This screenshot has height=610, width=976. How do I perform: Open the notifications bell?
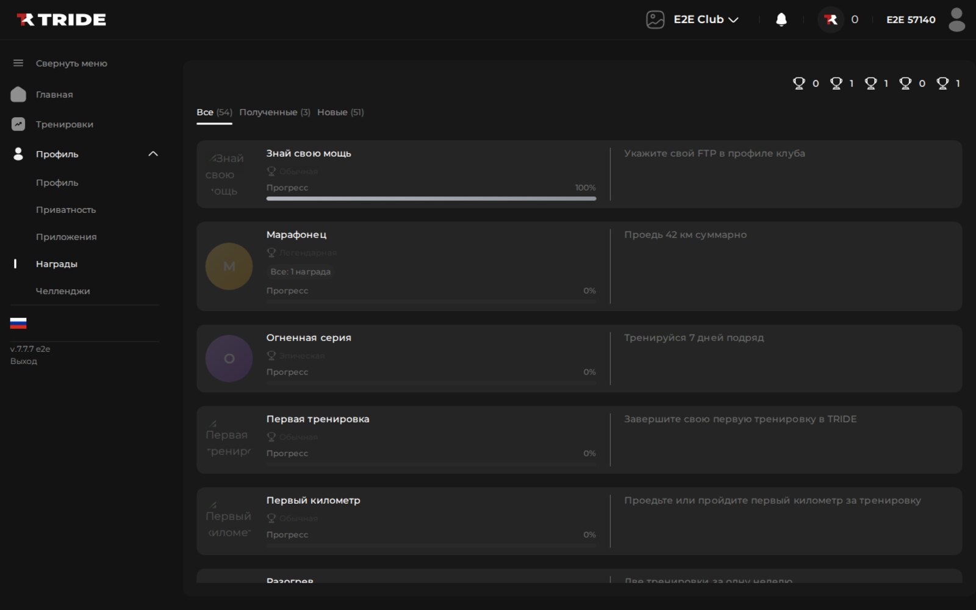pyautogui.click(x=781, y=20)
